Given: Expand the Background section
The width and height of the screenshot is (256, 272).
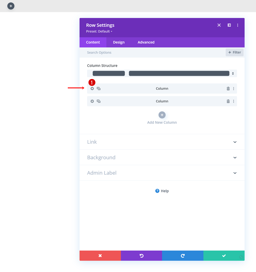Looking at the screenshot, I should coord(162,157).
